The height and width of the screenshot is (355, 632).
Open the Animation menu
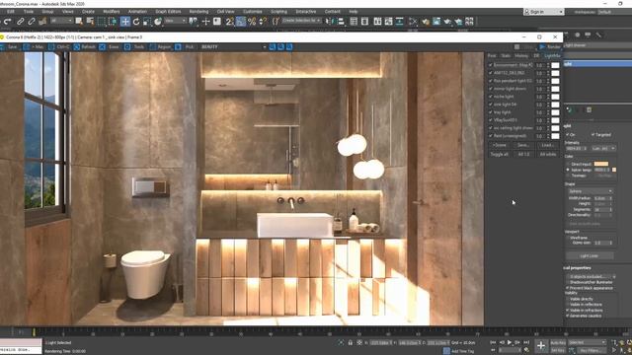click(x=137, y=12)
